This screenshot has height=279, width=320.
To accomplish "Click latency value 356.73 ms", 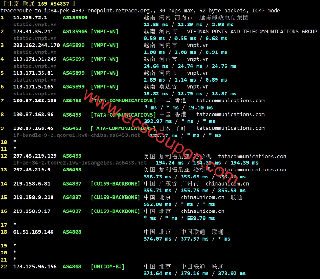I will [x=157, y=177].
